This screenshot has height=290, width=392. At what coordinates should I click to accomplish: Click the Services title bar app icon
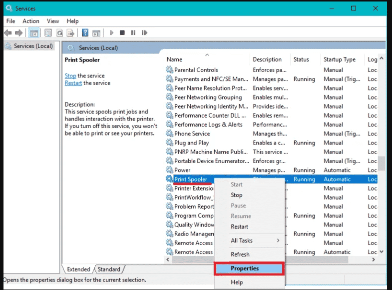(9, 8)
